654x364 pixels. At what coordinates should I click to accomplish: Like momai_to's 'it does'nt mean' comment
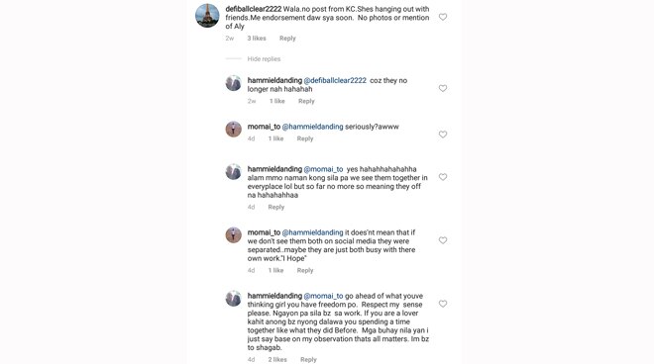click(x=443, y=240)
